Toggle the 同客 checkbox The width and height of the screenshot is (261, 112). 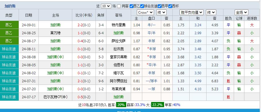tap(119, 6)
